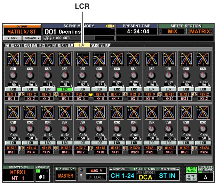Adjust the CSR knob for MIX 6

(x=99, y=75)
